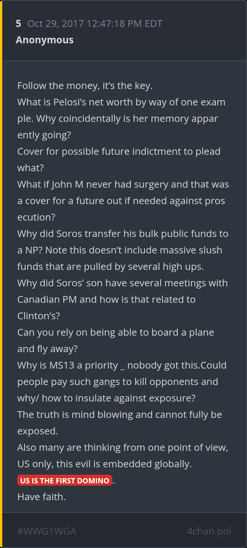The height and width of the screenshot is (548, 247).
Task: Click the line "Can you rely on being able"
Action: click(x=116, y=332)
